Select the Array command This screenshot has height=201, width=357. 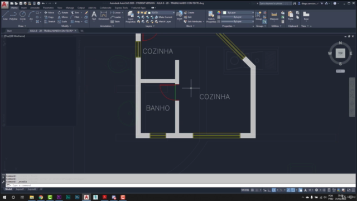tap(76, 22)
